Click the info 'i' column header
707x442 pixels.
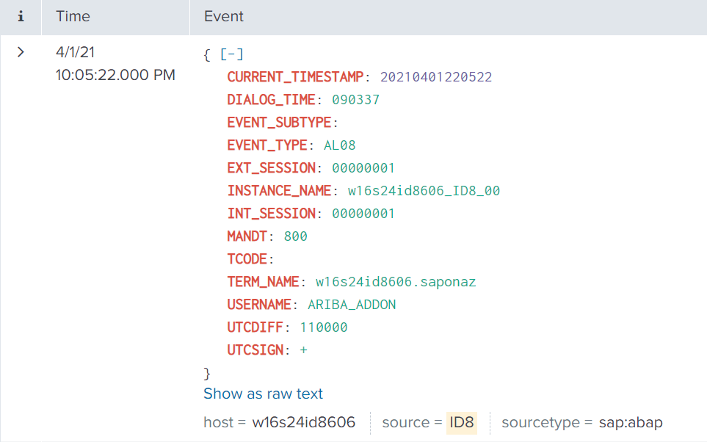pos(21,16)
